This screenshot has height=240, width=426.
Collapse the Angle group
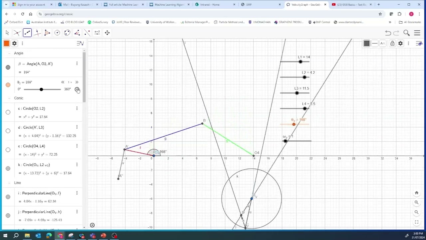click(x=9, y=53)
